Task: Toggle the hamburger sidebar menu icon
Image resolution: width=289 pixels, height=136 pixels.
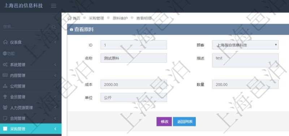Action: pos(53,6)
